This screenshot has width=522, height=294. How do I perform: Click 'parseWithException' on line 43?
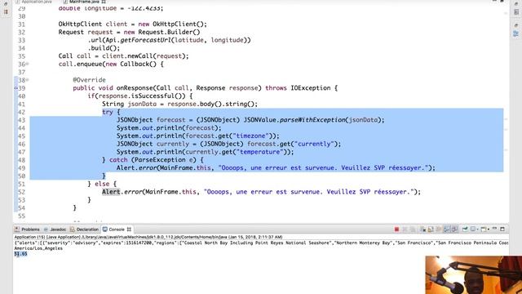click(312, 120)
